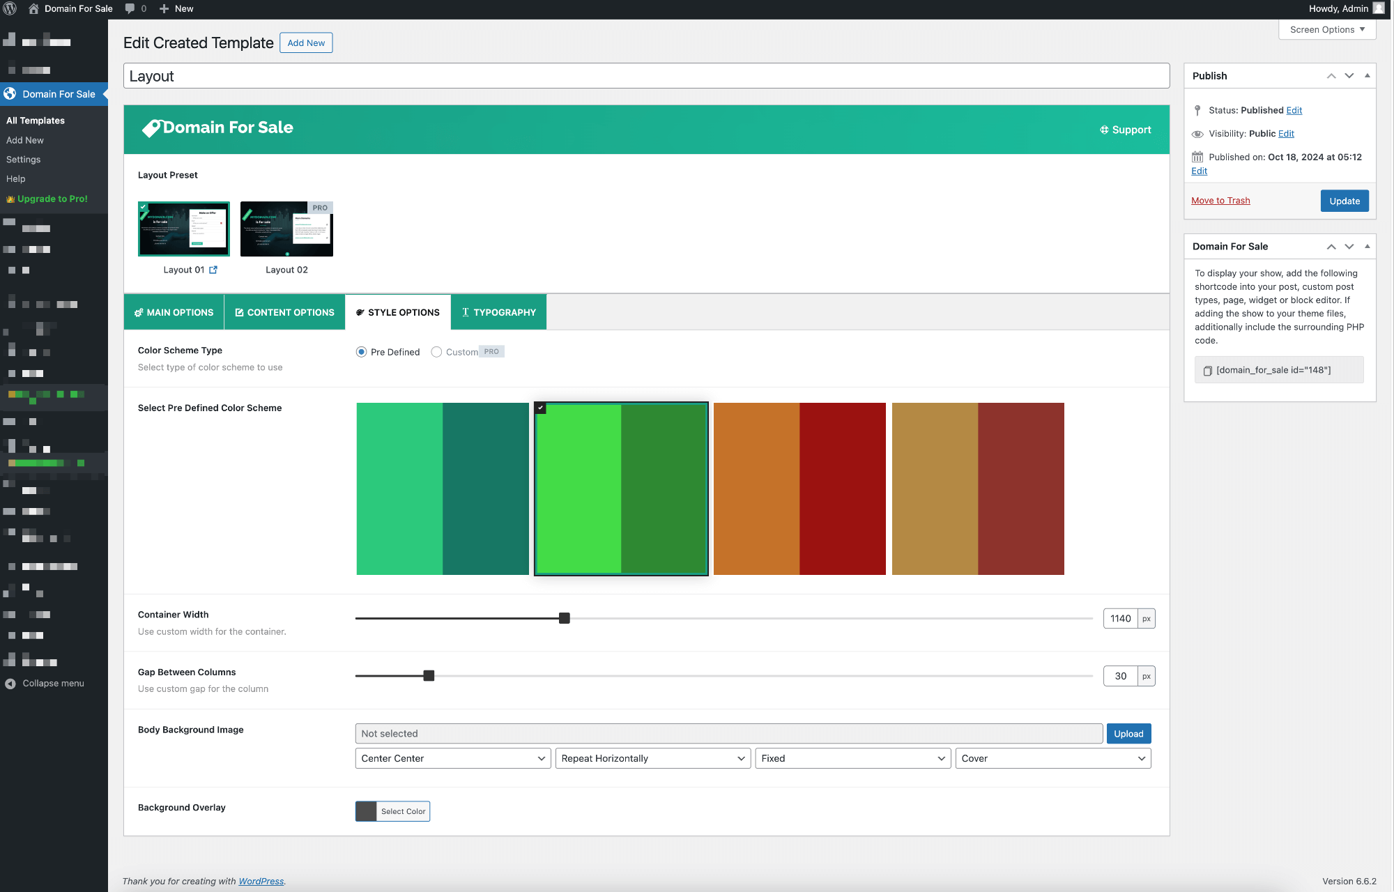Toggle the Domain For Sale panel triangle
1394x892 pixels.
click(1368, 247)
